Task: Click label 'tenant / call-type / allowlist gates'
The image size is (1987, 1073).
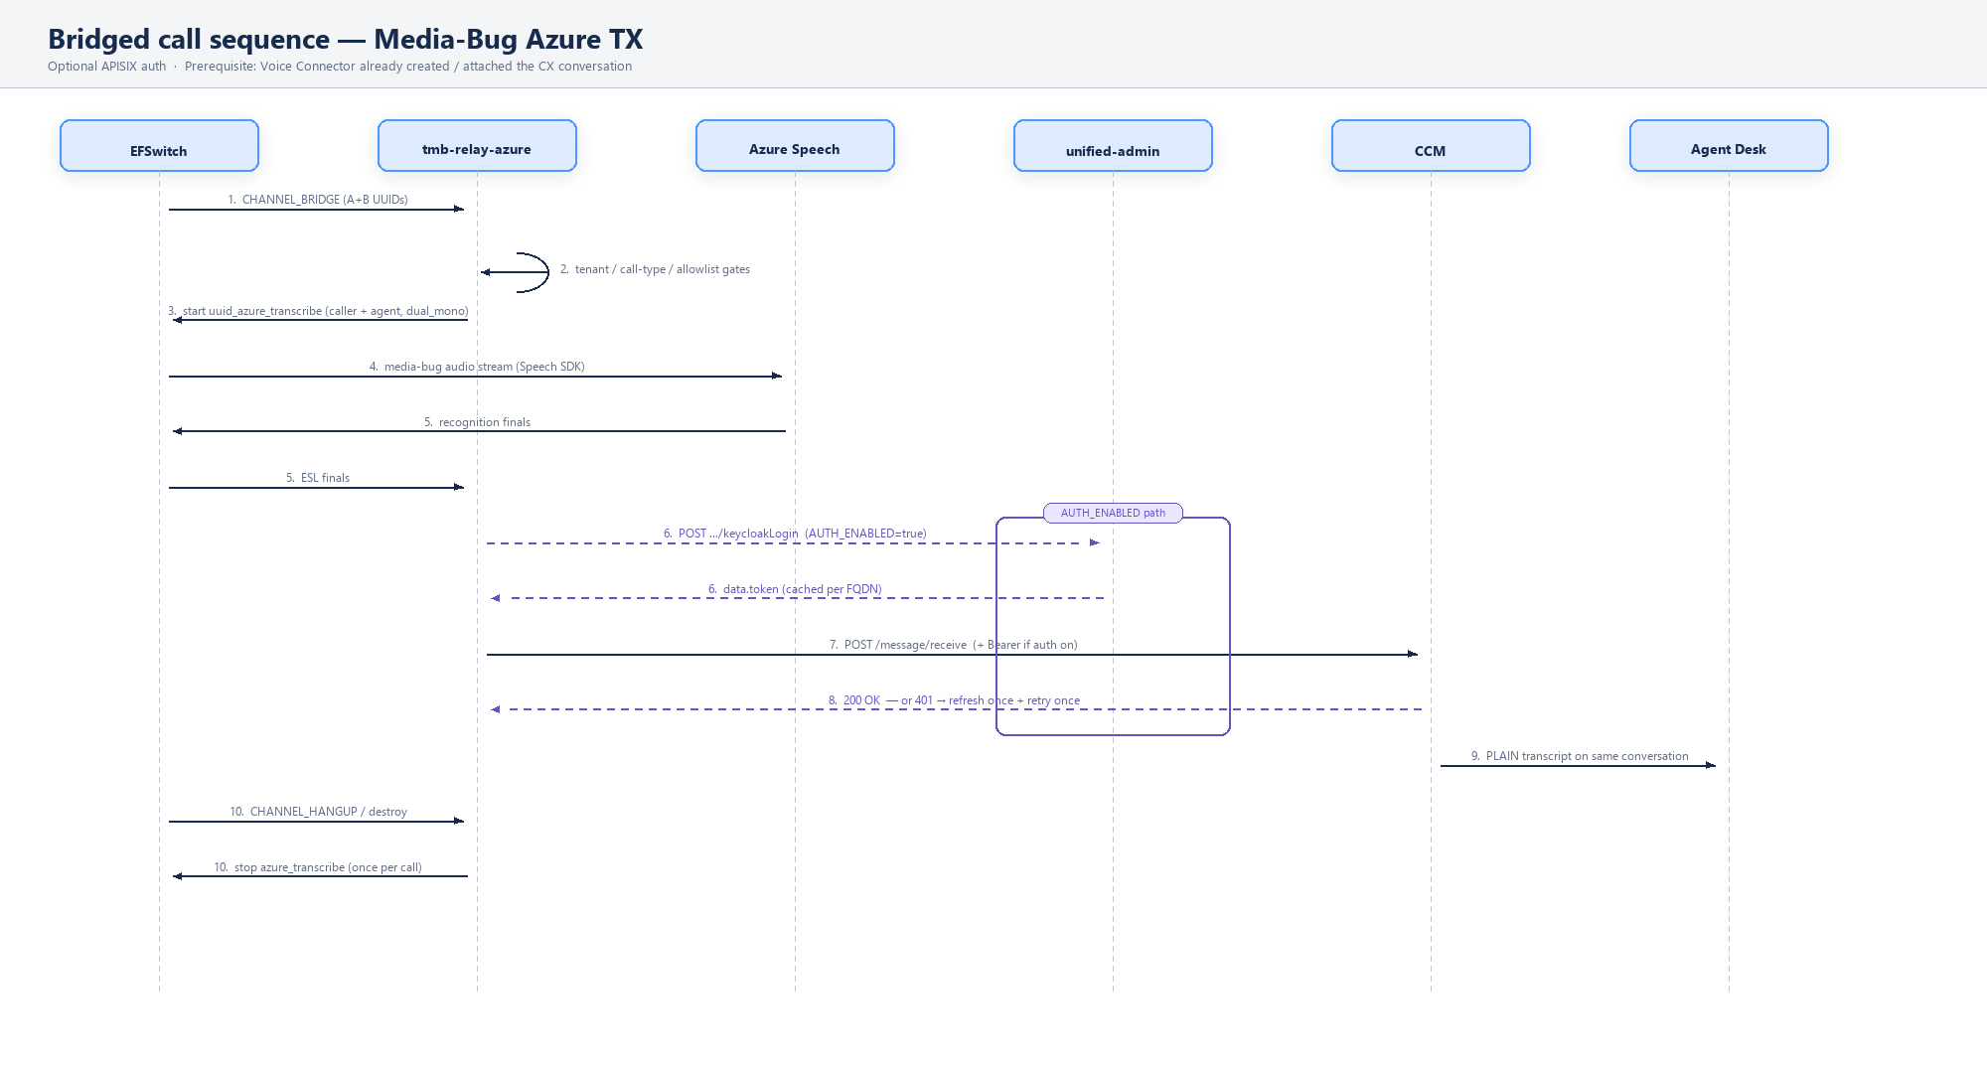Action: (x=663, y=269)
